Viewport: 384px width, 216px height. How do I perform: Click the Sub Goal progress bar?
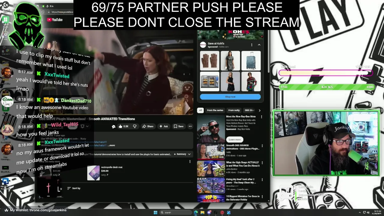tap(326, 73)
